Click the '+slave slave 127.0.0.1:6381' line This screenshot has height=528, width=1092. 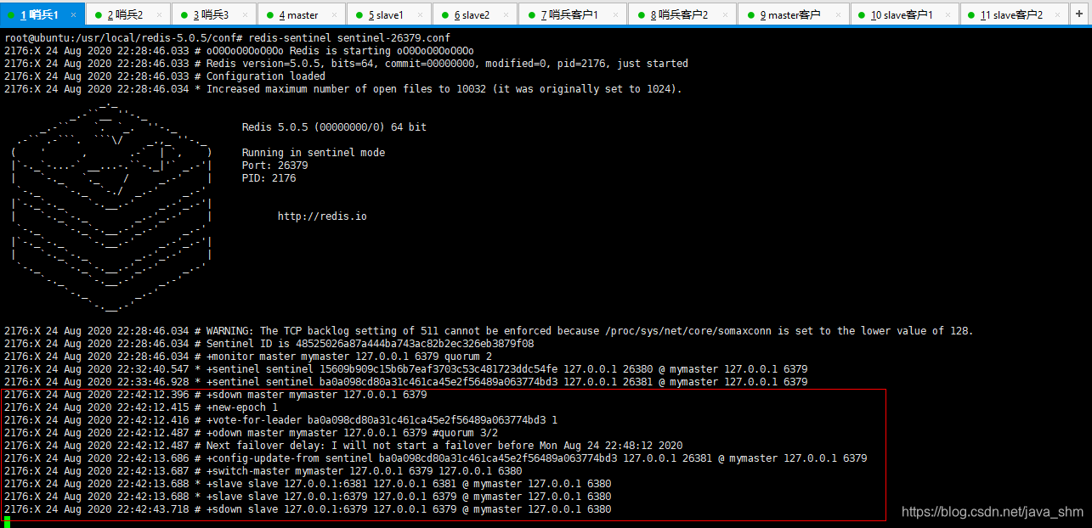pyautogui.click(x=308, y=484)
